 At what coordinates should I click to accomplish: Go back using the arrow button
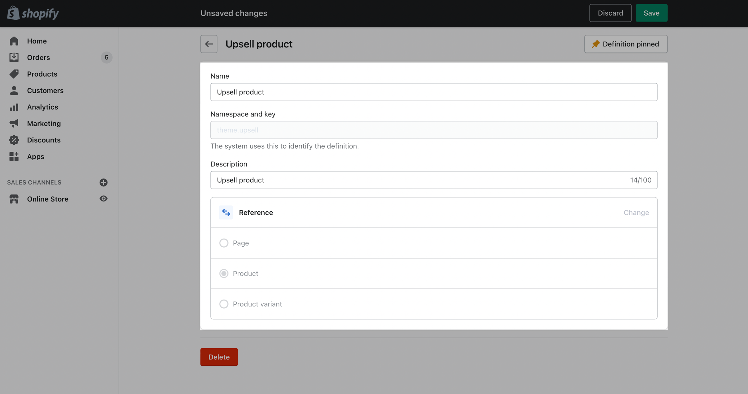(209, 44)
